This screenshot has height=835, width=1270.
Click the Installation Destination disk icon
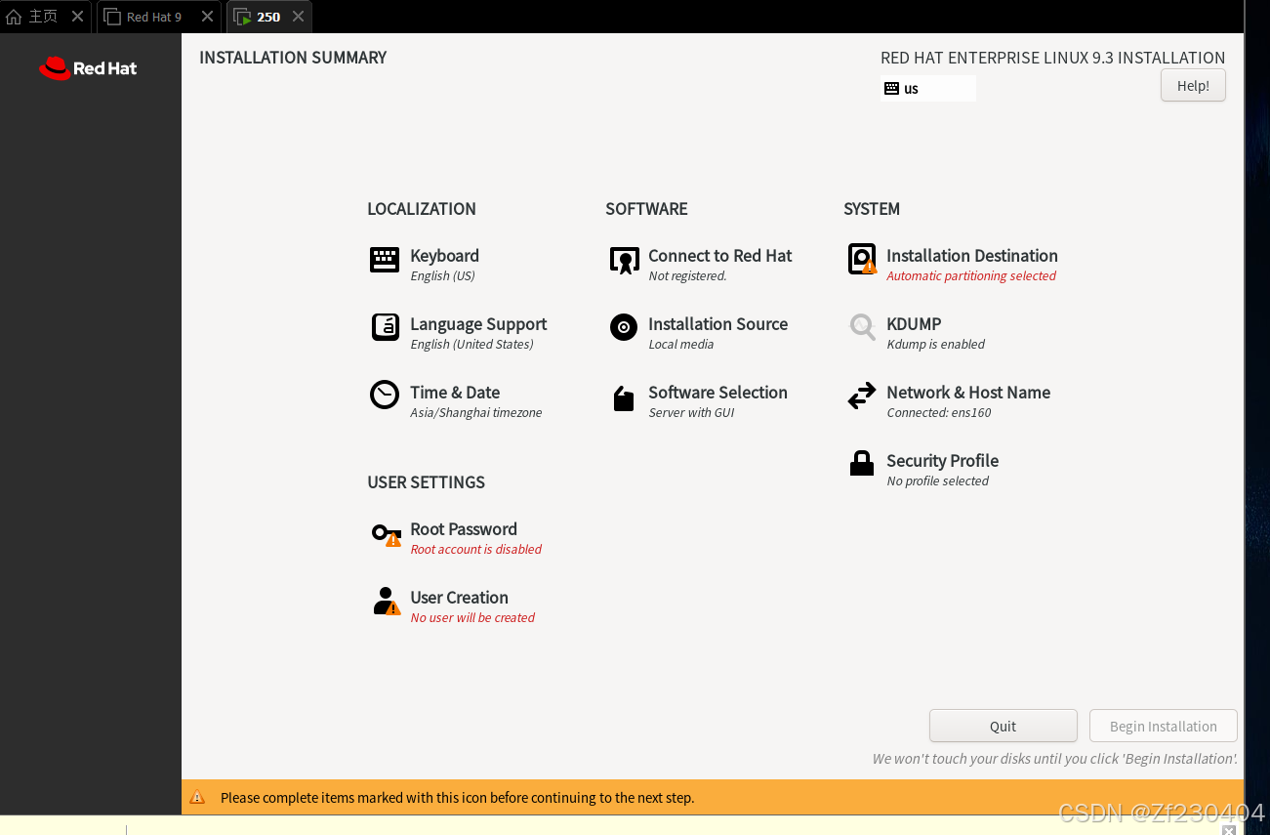point(862,259)
